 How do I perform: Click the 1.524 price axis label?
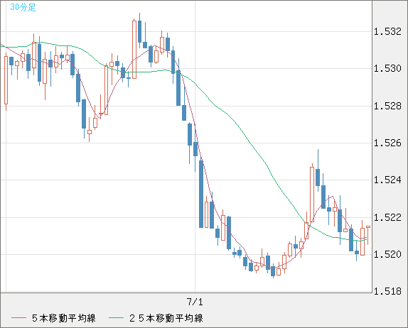pyautogui.click(x=387, y=180)
